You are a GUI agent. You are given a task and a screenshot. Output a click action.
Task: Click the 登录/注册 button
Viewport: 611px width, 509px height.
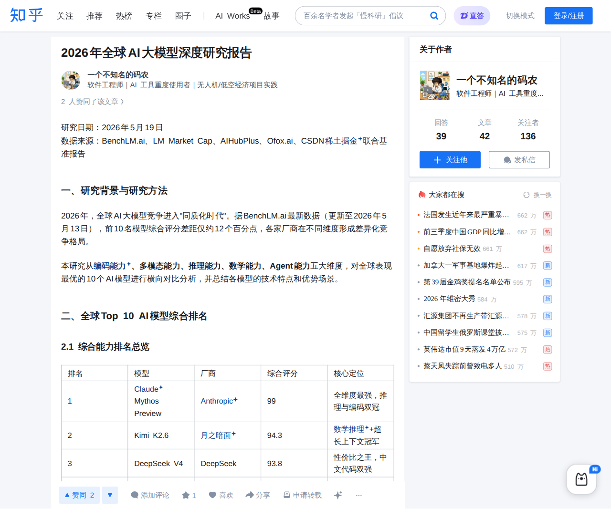coord(569,16)
